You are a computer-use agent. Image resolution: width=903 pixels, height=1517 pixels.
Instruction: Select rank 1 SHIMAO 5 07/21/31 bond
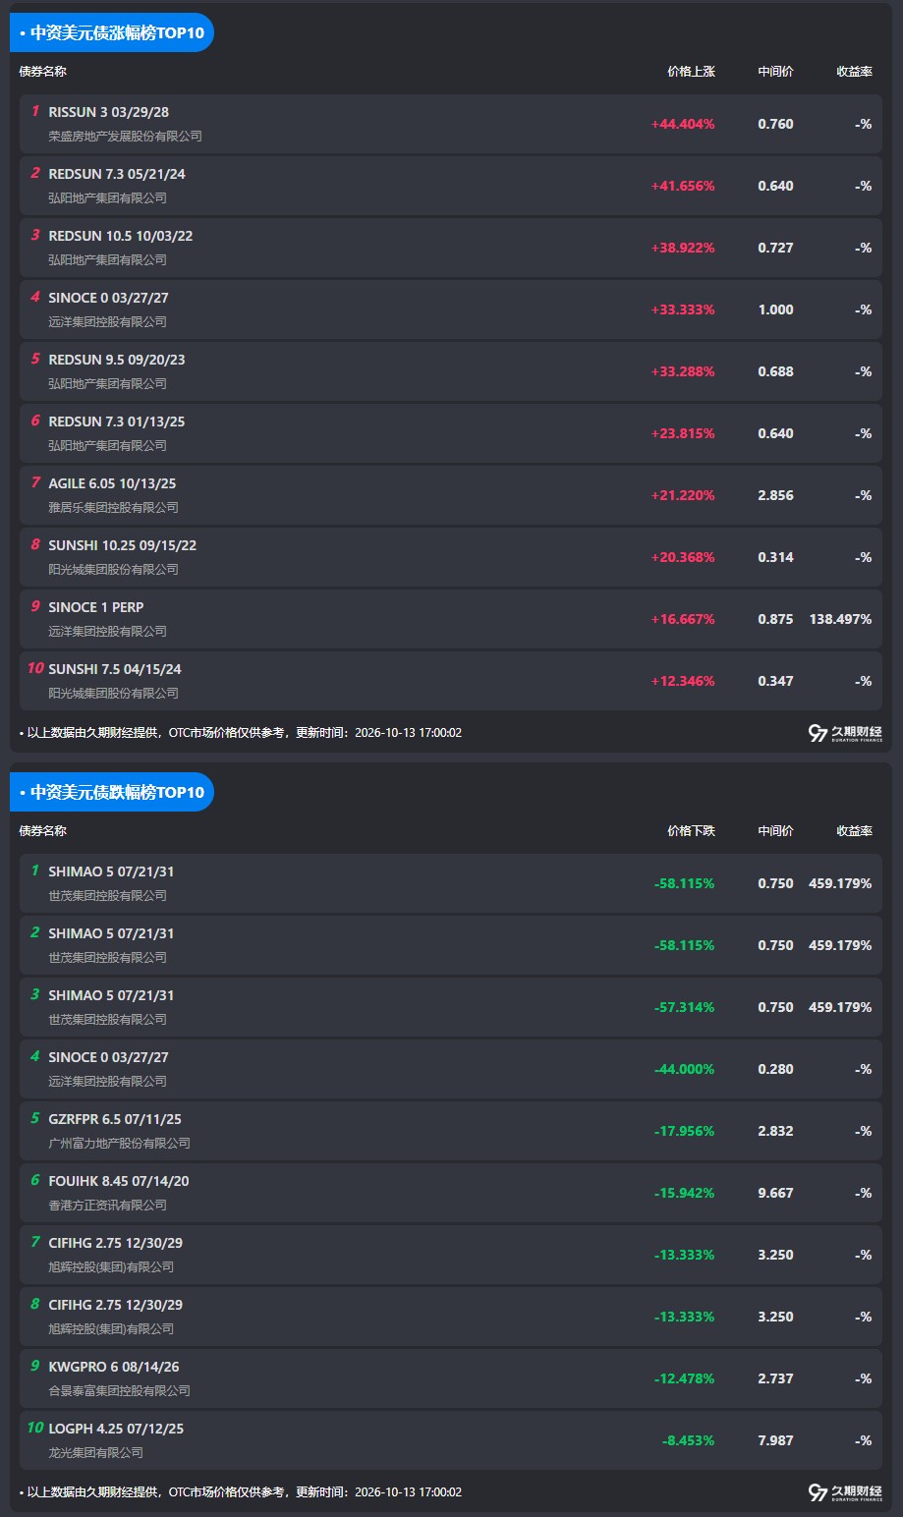(451, 883)
